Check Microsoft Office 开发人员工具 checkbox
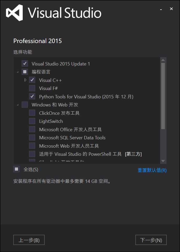 pos(32,129)
